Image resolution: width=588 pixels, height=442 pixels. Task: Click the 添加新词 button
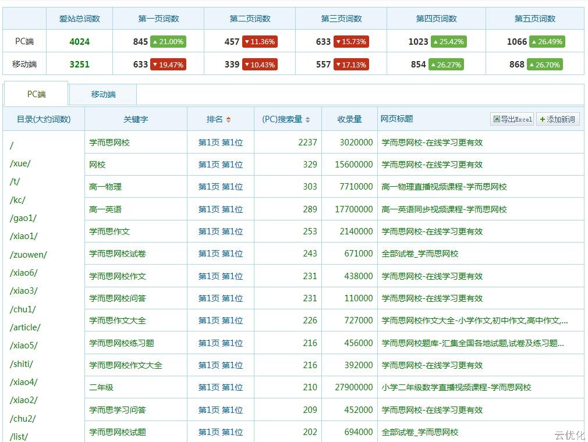click(558, 119)
